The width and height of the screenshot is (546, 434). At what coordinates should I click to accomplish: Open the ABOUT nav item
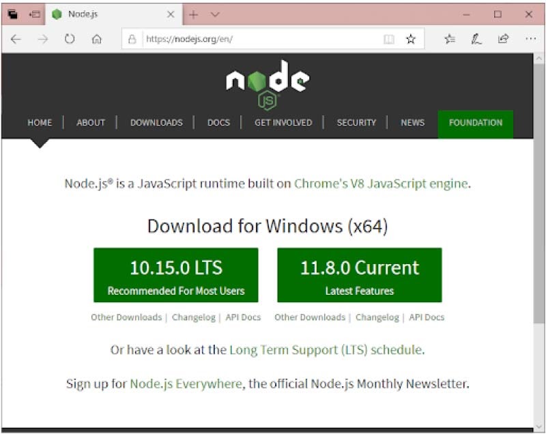click(x=91, y=123)
